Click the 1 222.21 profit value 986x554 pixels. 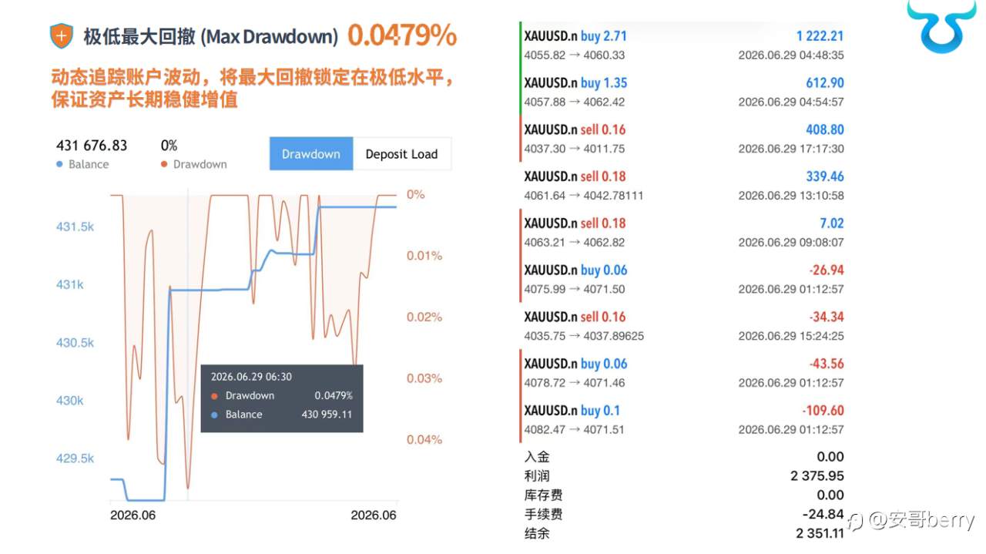tap(820, 36)
